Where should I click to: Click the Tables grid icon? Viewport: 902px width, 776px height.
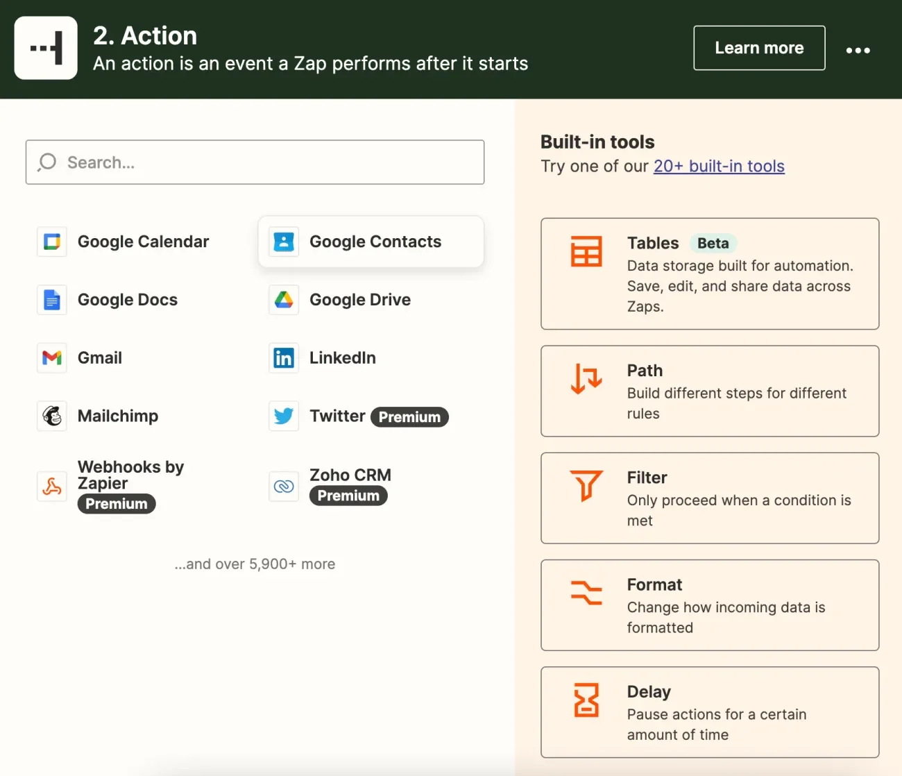coord(586,251)
